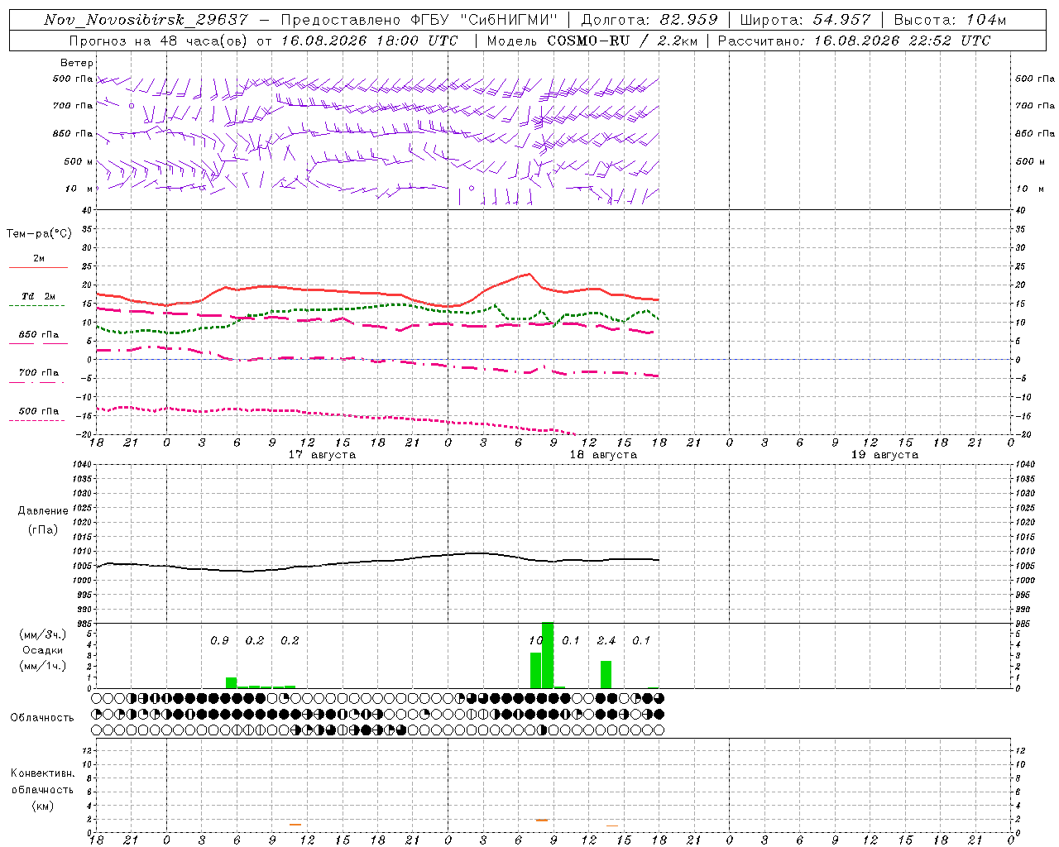This screenshot has height=847, width=1059.
Task: Click the green bar under 0.9 label
Action: (231, 682)
